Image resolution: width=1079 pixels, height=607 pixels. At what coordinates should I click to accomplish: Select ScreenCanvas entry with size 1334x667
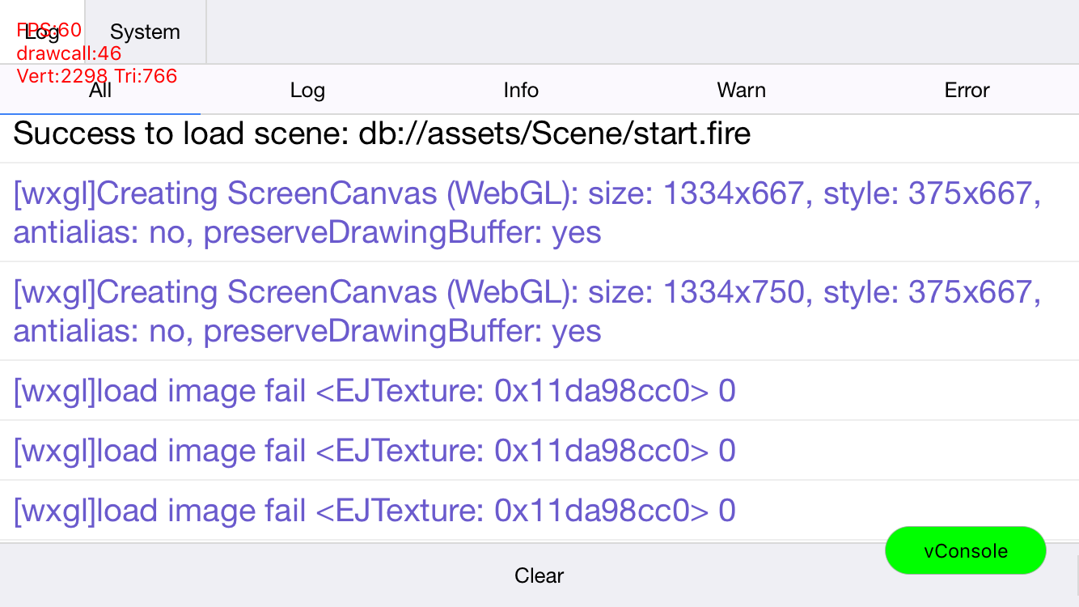click(x=526, y=213)
